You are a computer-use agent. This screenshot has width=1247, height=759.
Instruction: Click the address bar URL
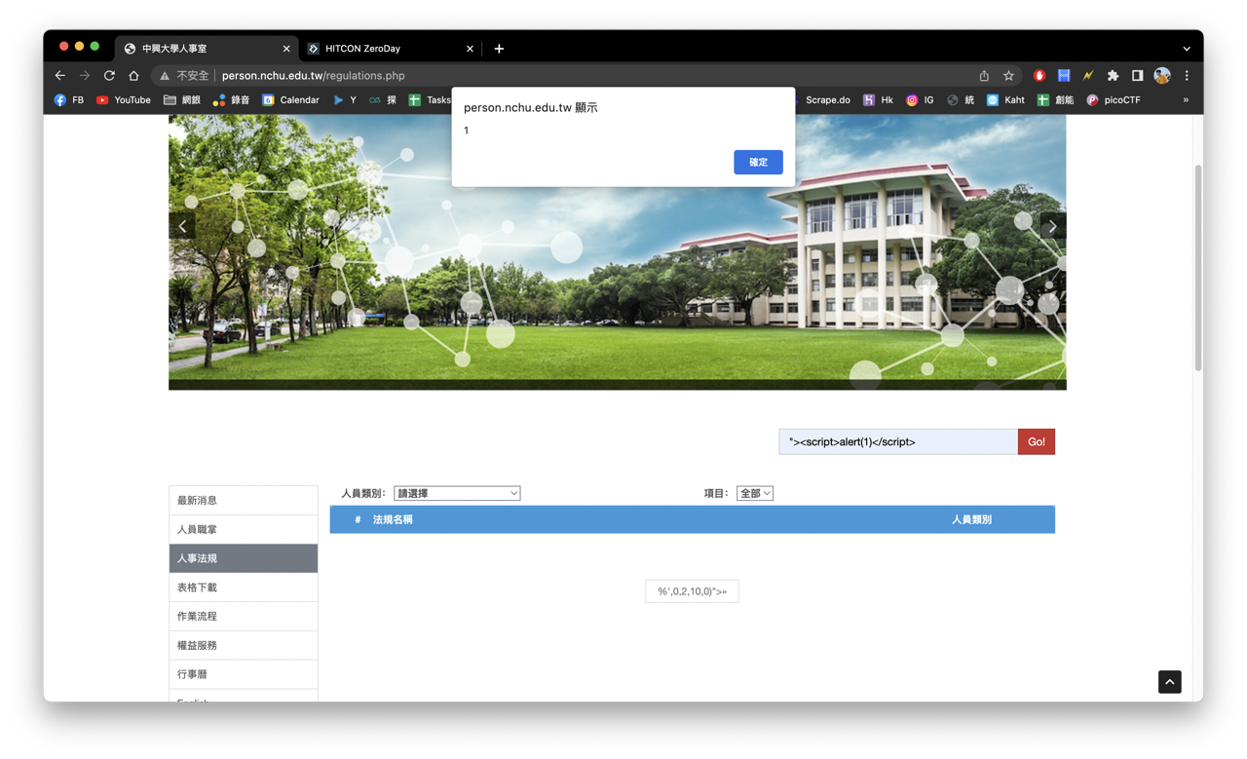pyautogui.click(x=313, y=75)
